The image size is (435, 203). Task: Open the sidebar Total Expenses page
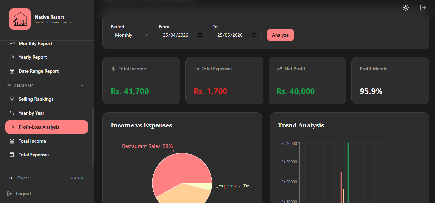pos(47,155)
